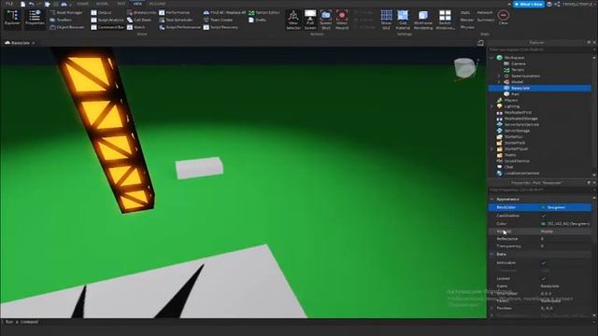Toggle Wireframe Rendering

tap(423, 20)
